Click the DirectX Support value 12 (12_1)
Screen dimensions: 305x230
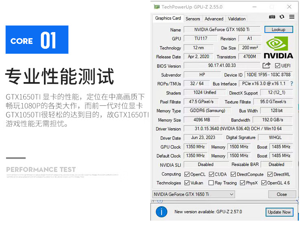277,93
